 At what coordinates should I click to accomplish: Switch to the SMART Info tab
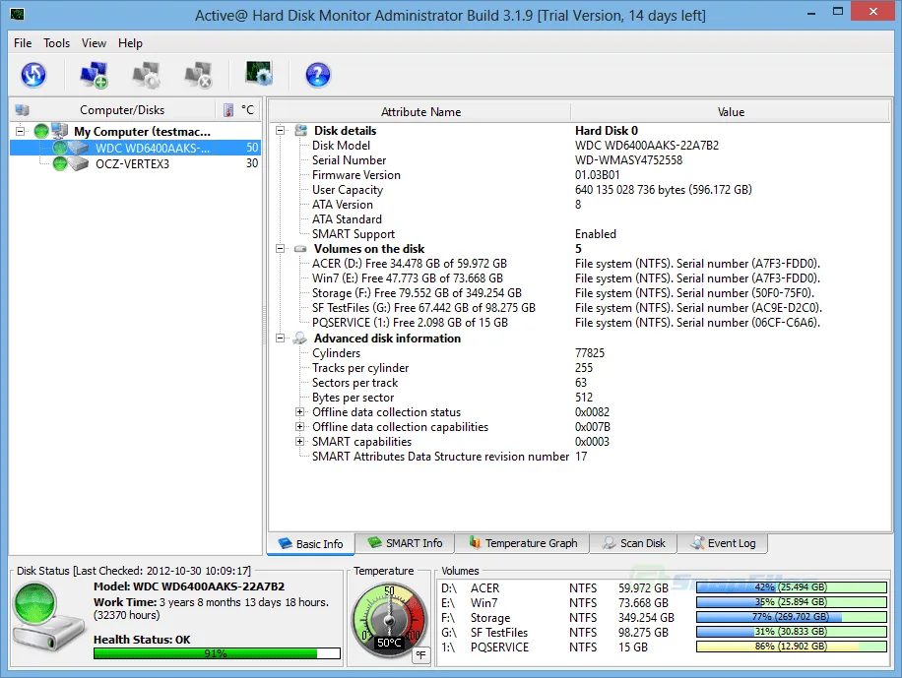tap(405, 543)
